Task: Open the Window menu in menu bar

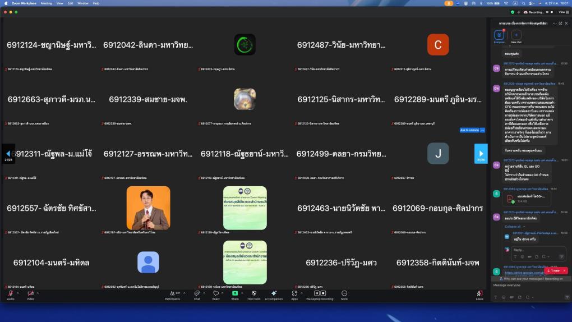Action: tap(82, 3)
